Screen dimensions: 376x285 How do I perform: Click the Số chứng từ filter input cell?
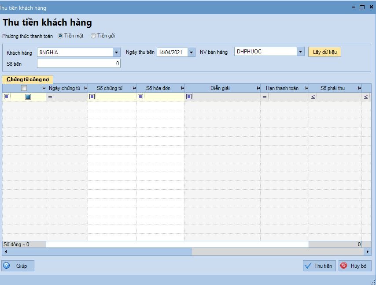coord(116,97)
